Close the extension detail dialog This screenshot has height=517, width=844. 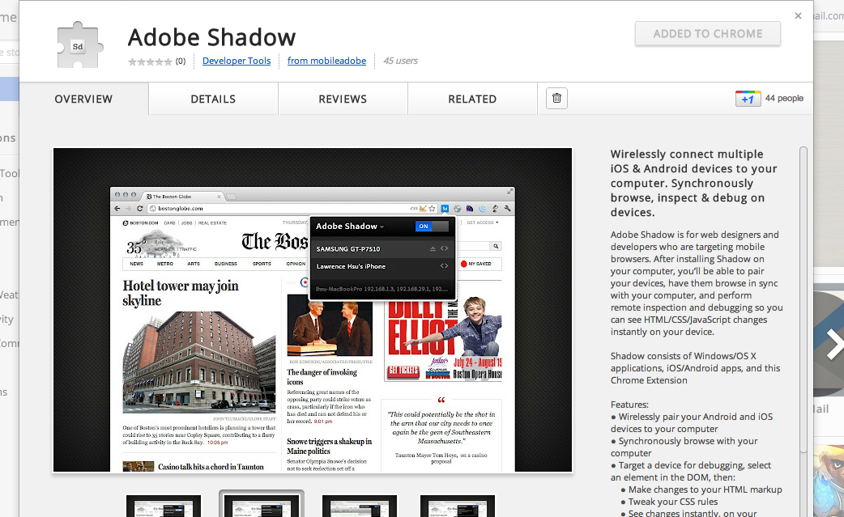click(799, 16)
